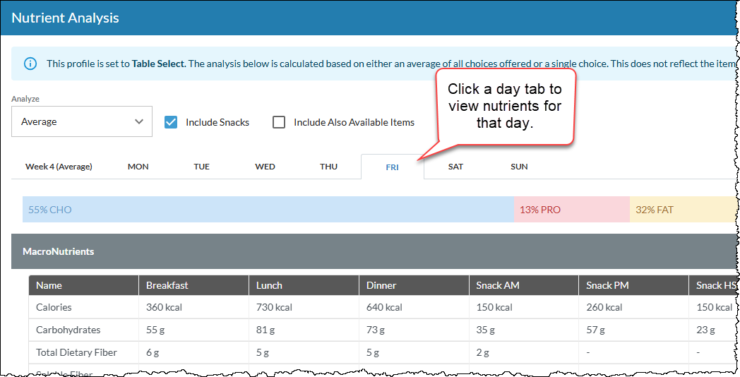Click the 55% CHO bar segment
The height and width of the screenshot is (377, 740).
(268, 210)
